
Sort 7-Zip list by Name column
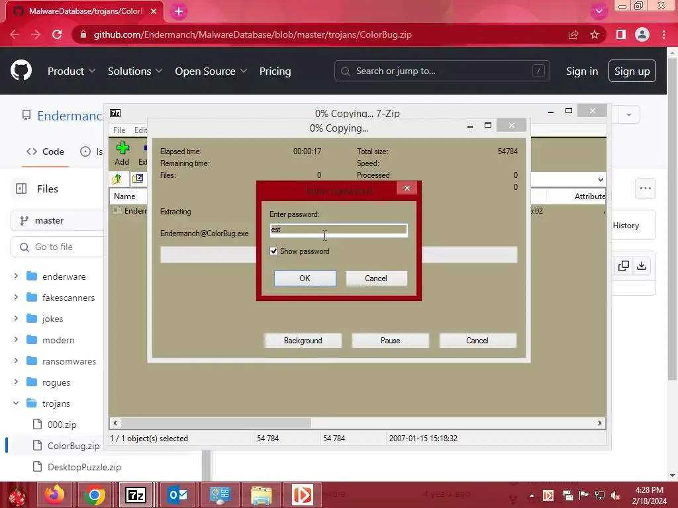point(124,196)
